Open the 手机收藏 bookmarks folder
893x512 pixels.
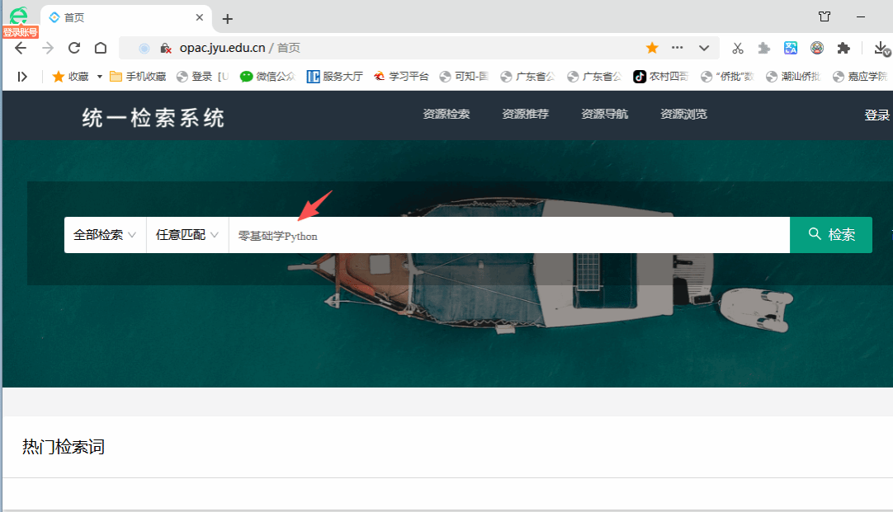tap(138, 77)
